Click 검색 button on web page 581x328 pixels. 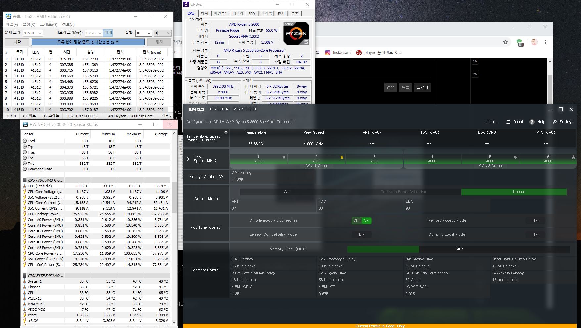(391, 87)
